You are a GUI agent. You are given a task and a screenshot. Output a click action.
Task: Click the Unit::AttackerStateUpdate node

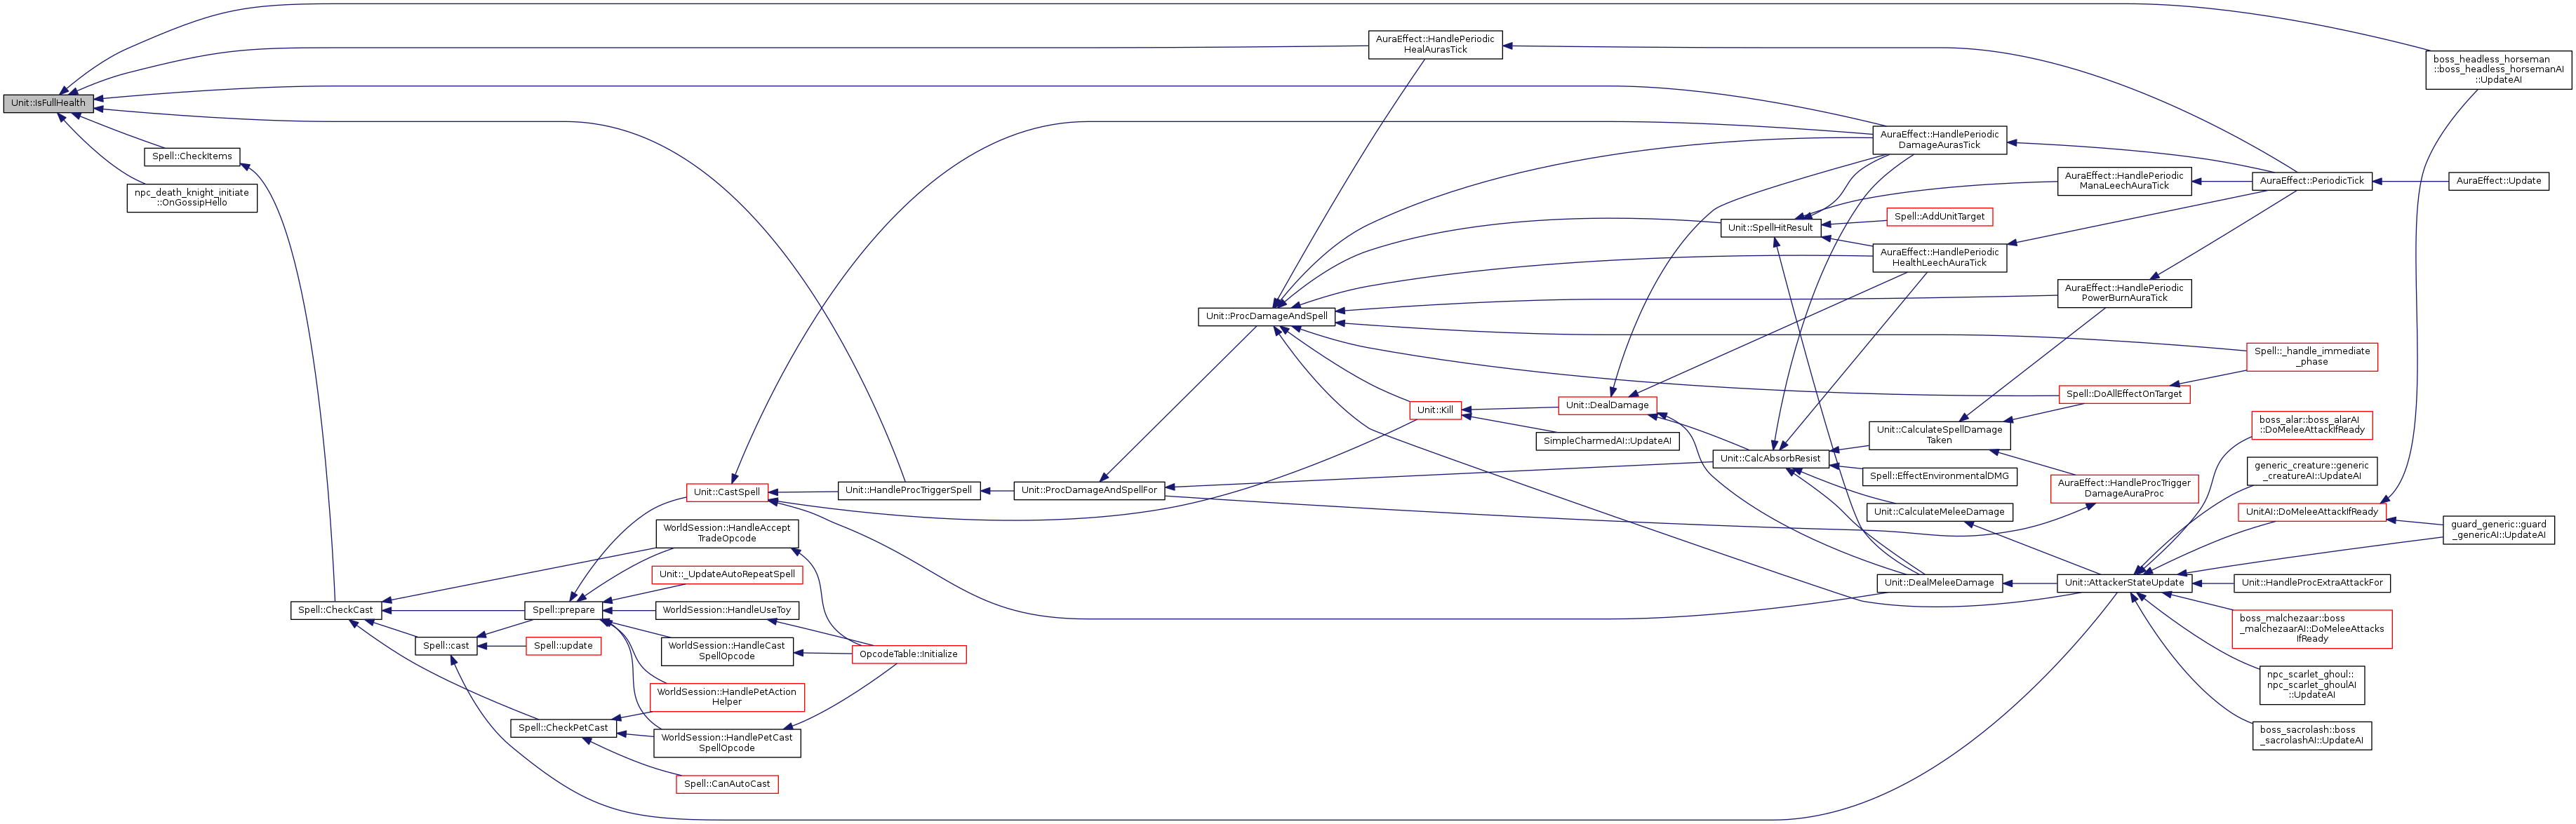click(2124, 583)
